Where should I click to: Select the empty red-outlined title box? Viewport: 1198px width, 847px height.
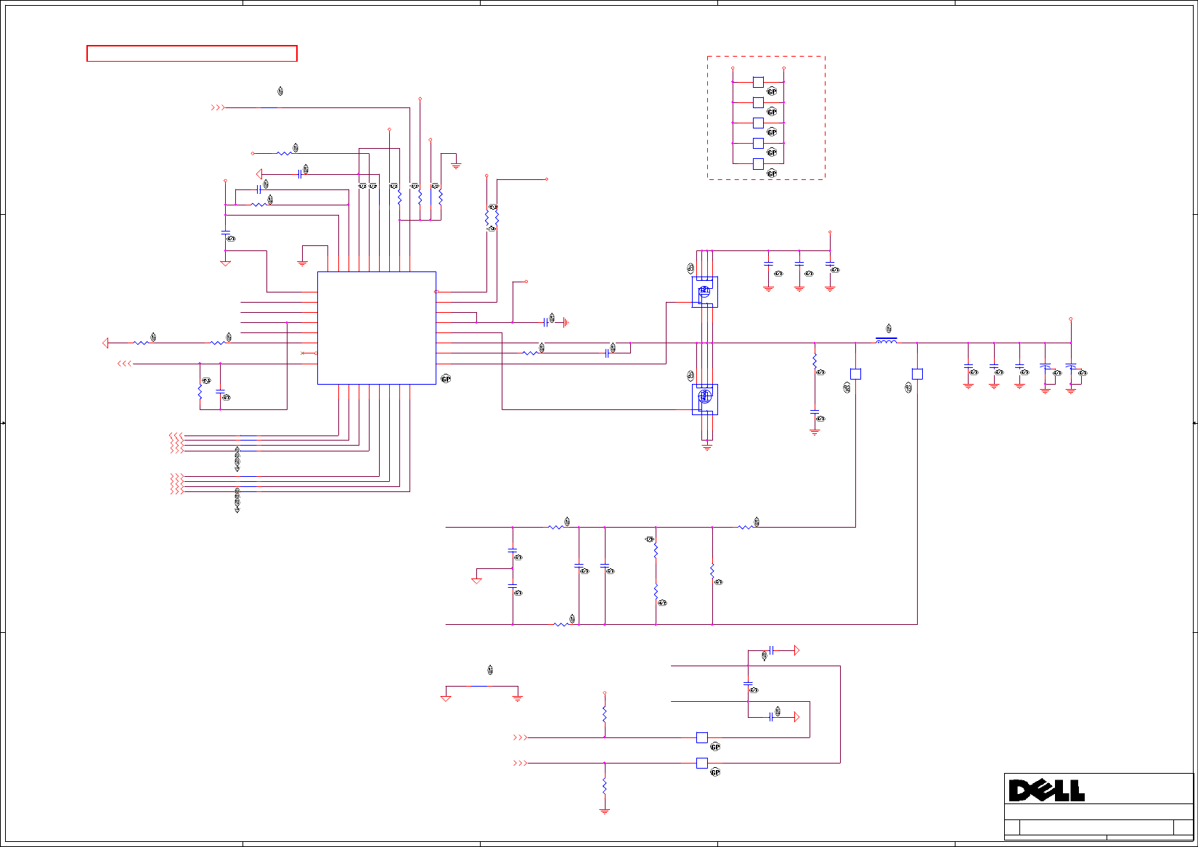pos(192,54)
